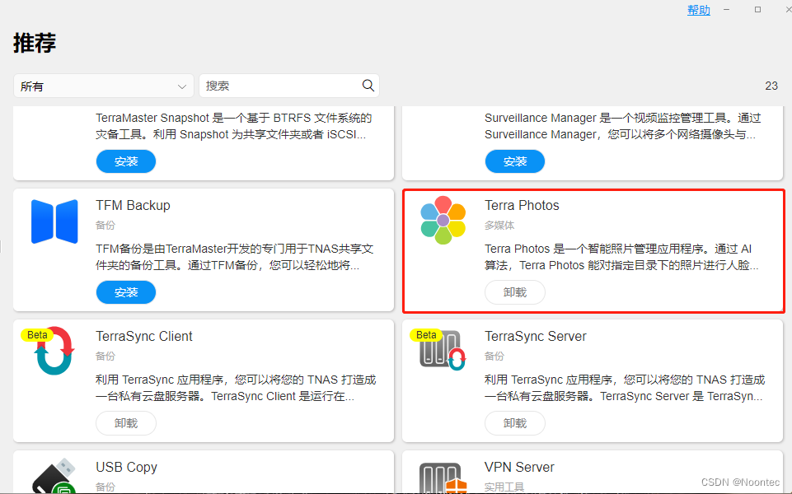Open the 帮助 help link

tap(698, 9)
